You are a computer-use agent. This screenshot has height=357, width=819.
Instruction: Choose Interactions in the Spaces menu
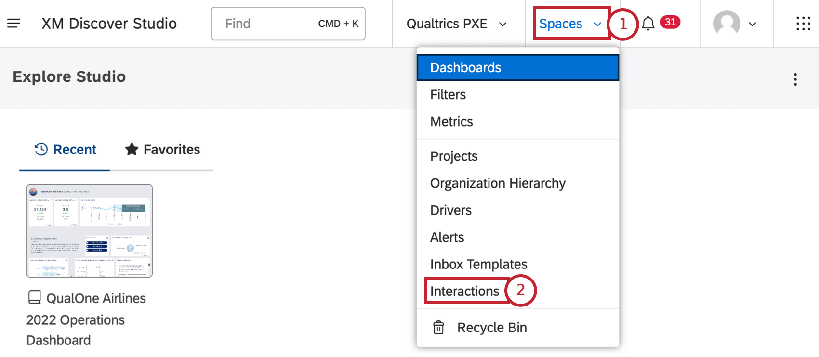point(464,291)
